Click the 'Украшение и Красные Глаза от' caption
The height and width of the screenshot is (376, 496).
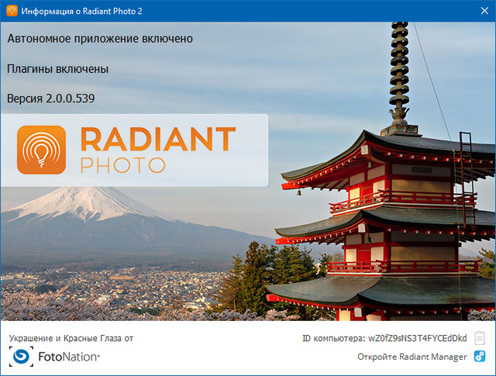coord(71,339)
